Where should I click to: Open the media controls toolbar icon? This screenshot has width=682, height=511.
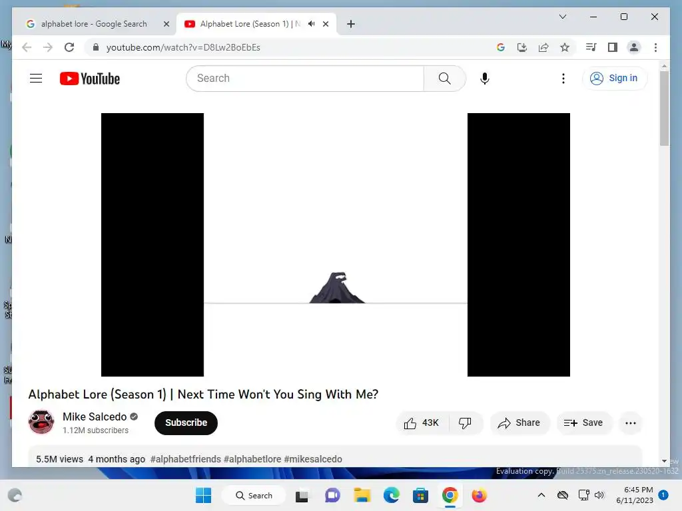click(x=591, y=47)
